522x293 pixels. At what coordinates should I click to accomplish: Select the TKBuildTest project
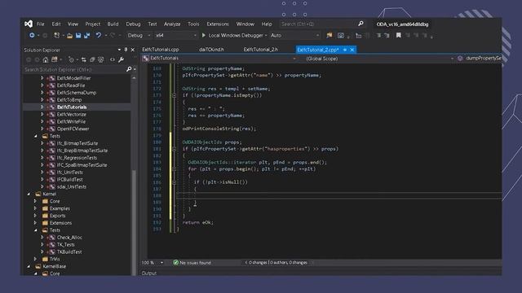coord(69,251)
